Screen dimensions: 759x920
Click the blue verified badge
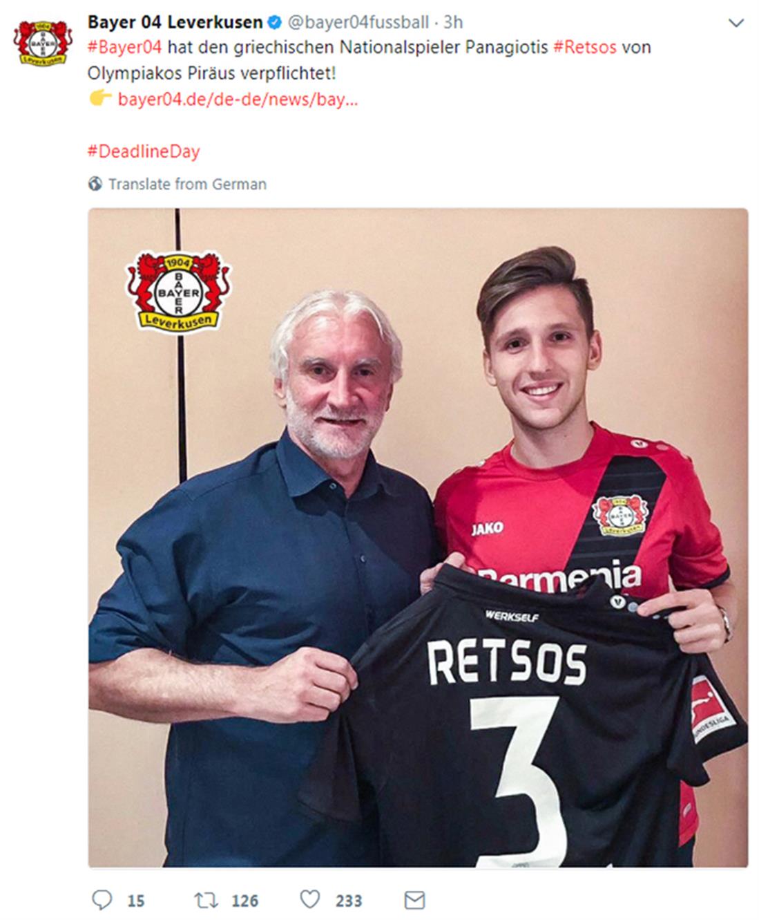point(274,23)
